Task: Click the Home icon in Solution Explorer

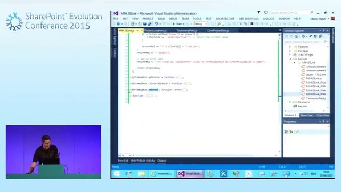Action: pos(296,36)
